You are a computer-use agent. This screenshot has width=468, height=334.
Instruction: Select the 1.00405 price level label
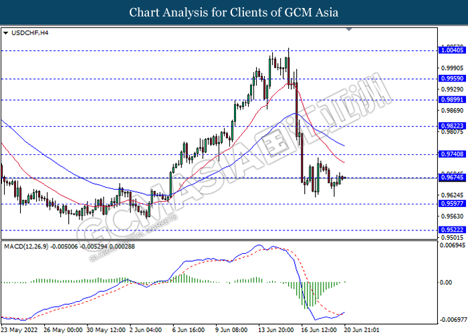[x=452, y=50]
